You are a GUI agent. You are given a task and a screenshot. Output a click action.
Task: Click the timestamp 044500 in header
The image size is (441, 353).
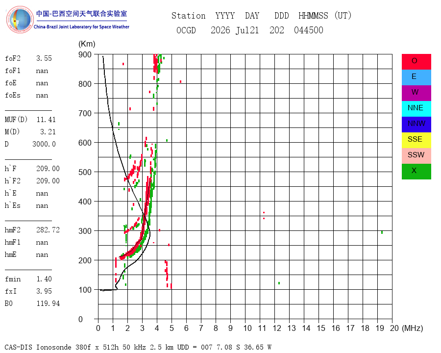coord(309,30)
